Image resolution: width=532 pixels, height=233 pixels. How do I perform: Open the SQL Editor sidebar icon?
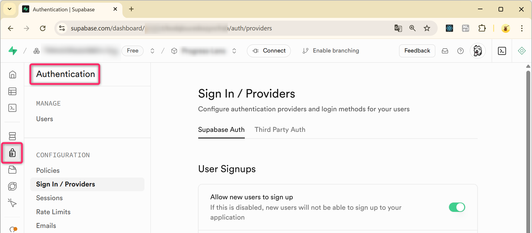[12, 108]
